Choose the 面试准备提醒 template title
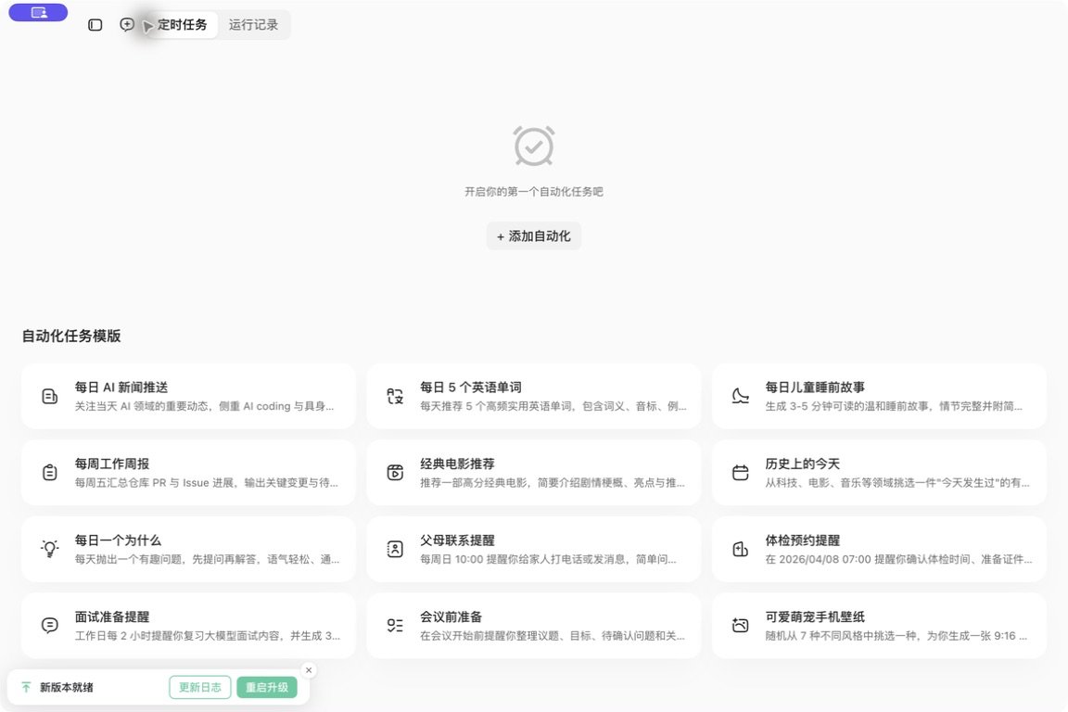This screenshot has height=712, width=1068. pyautogui.click(x=111, y=616)
